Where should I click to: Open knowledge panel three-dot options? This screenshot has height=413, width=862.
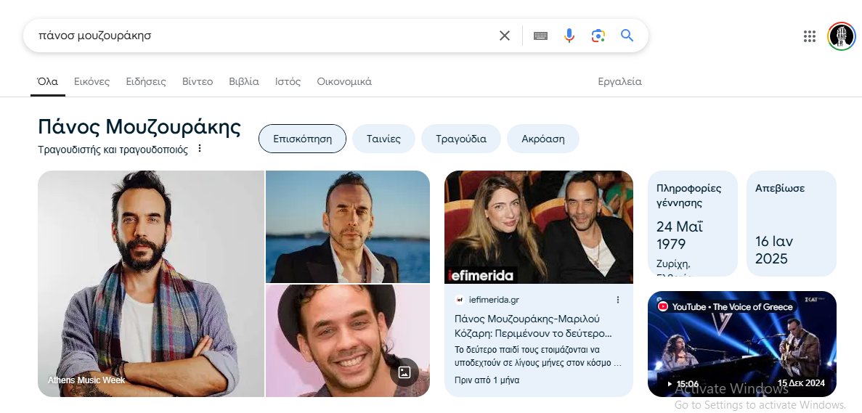200,149
